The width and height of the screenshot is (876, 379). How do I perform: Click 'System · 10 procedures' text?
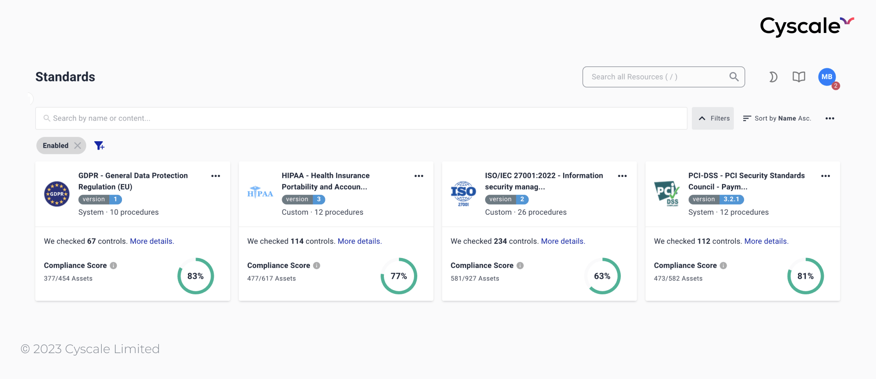pos(119,212)
